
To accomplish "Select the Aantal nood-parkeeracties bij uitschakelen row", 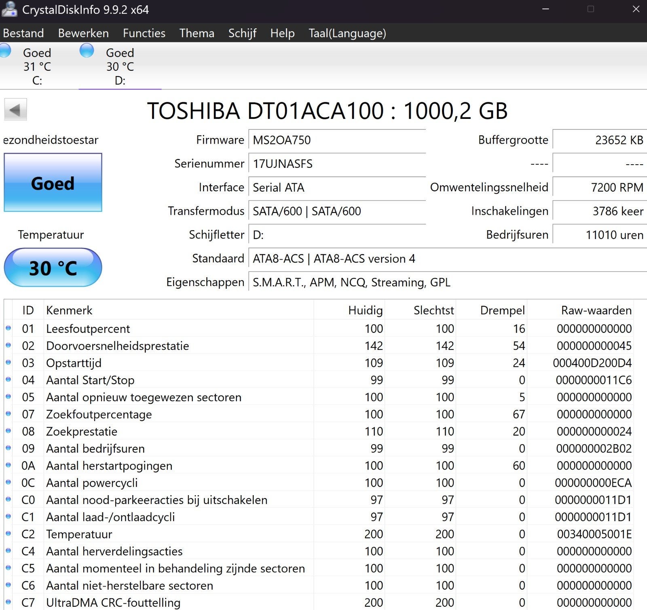I will coord(319,500).
